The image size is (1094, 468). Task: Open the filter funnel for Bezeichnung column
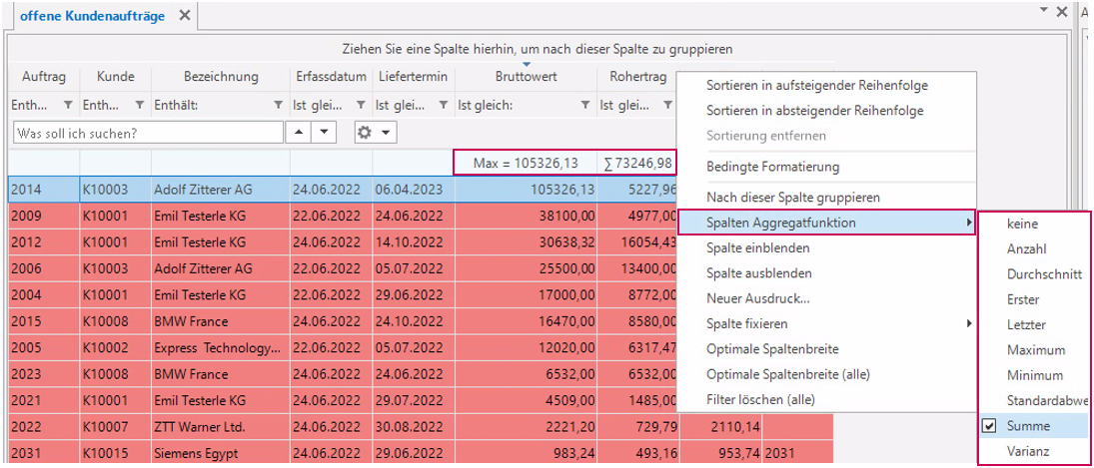click(278, 105)
